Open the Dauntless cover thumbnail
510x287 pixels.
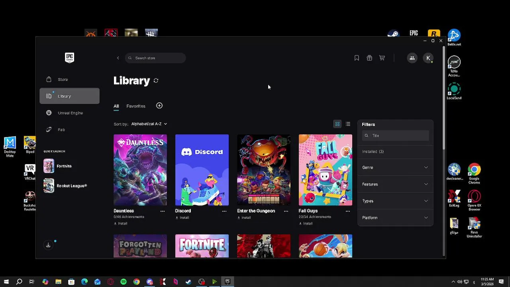tap(140, 170)
